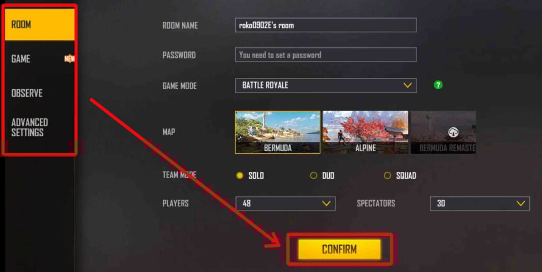
Task: Click the Room Name input field
Action: [x=326, y=25]
